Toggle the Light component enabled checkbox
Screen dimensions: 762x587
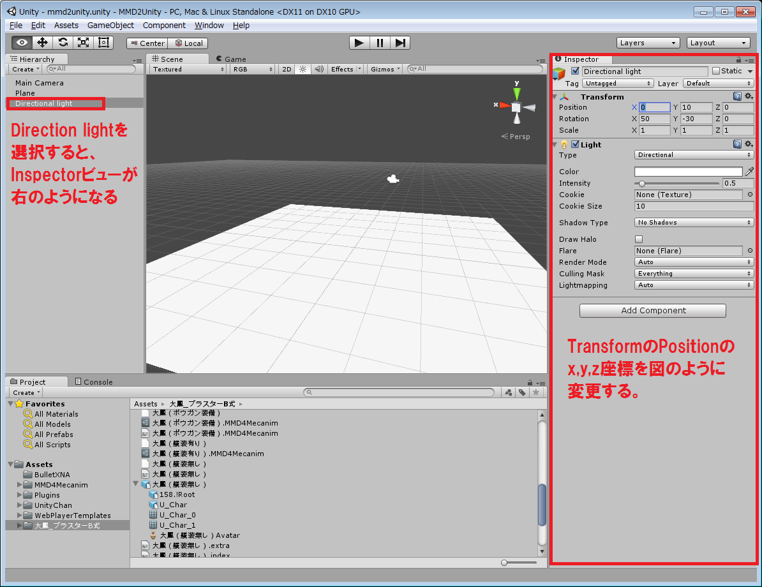(x=576, y=144)
